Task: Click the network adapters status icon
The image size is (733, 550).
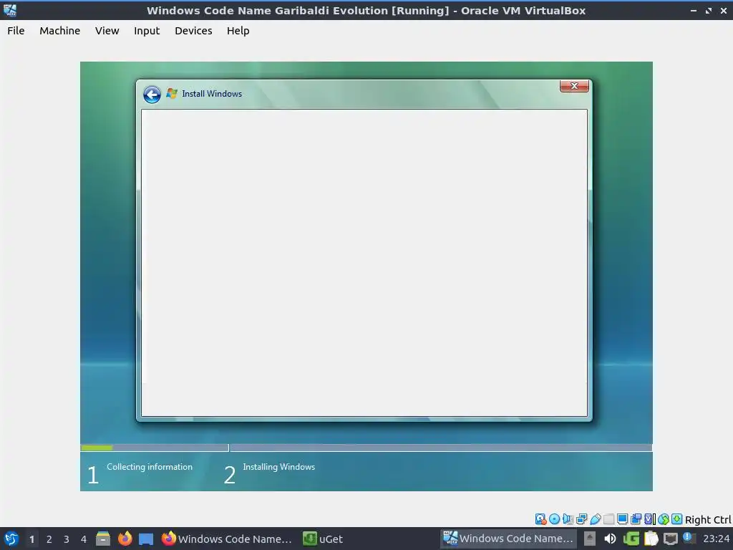Action: tap(581, 519)
